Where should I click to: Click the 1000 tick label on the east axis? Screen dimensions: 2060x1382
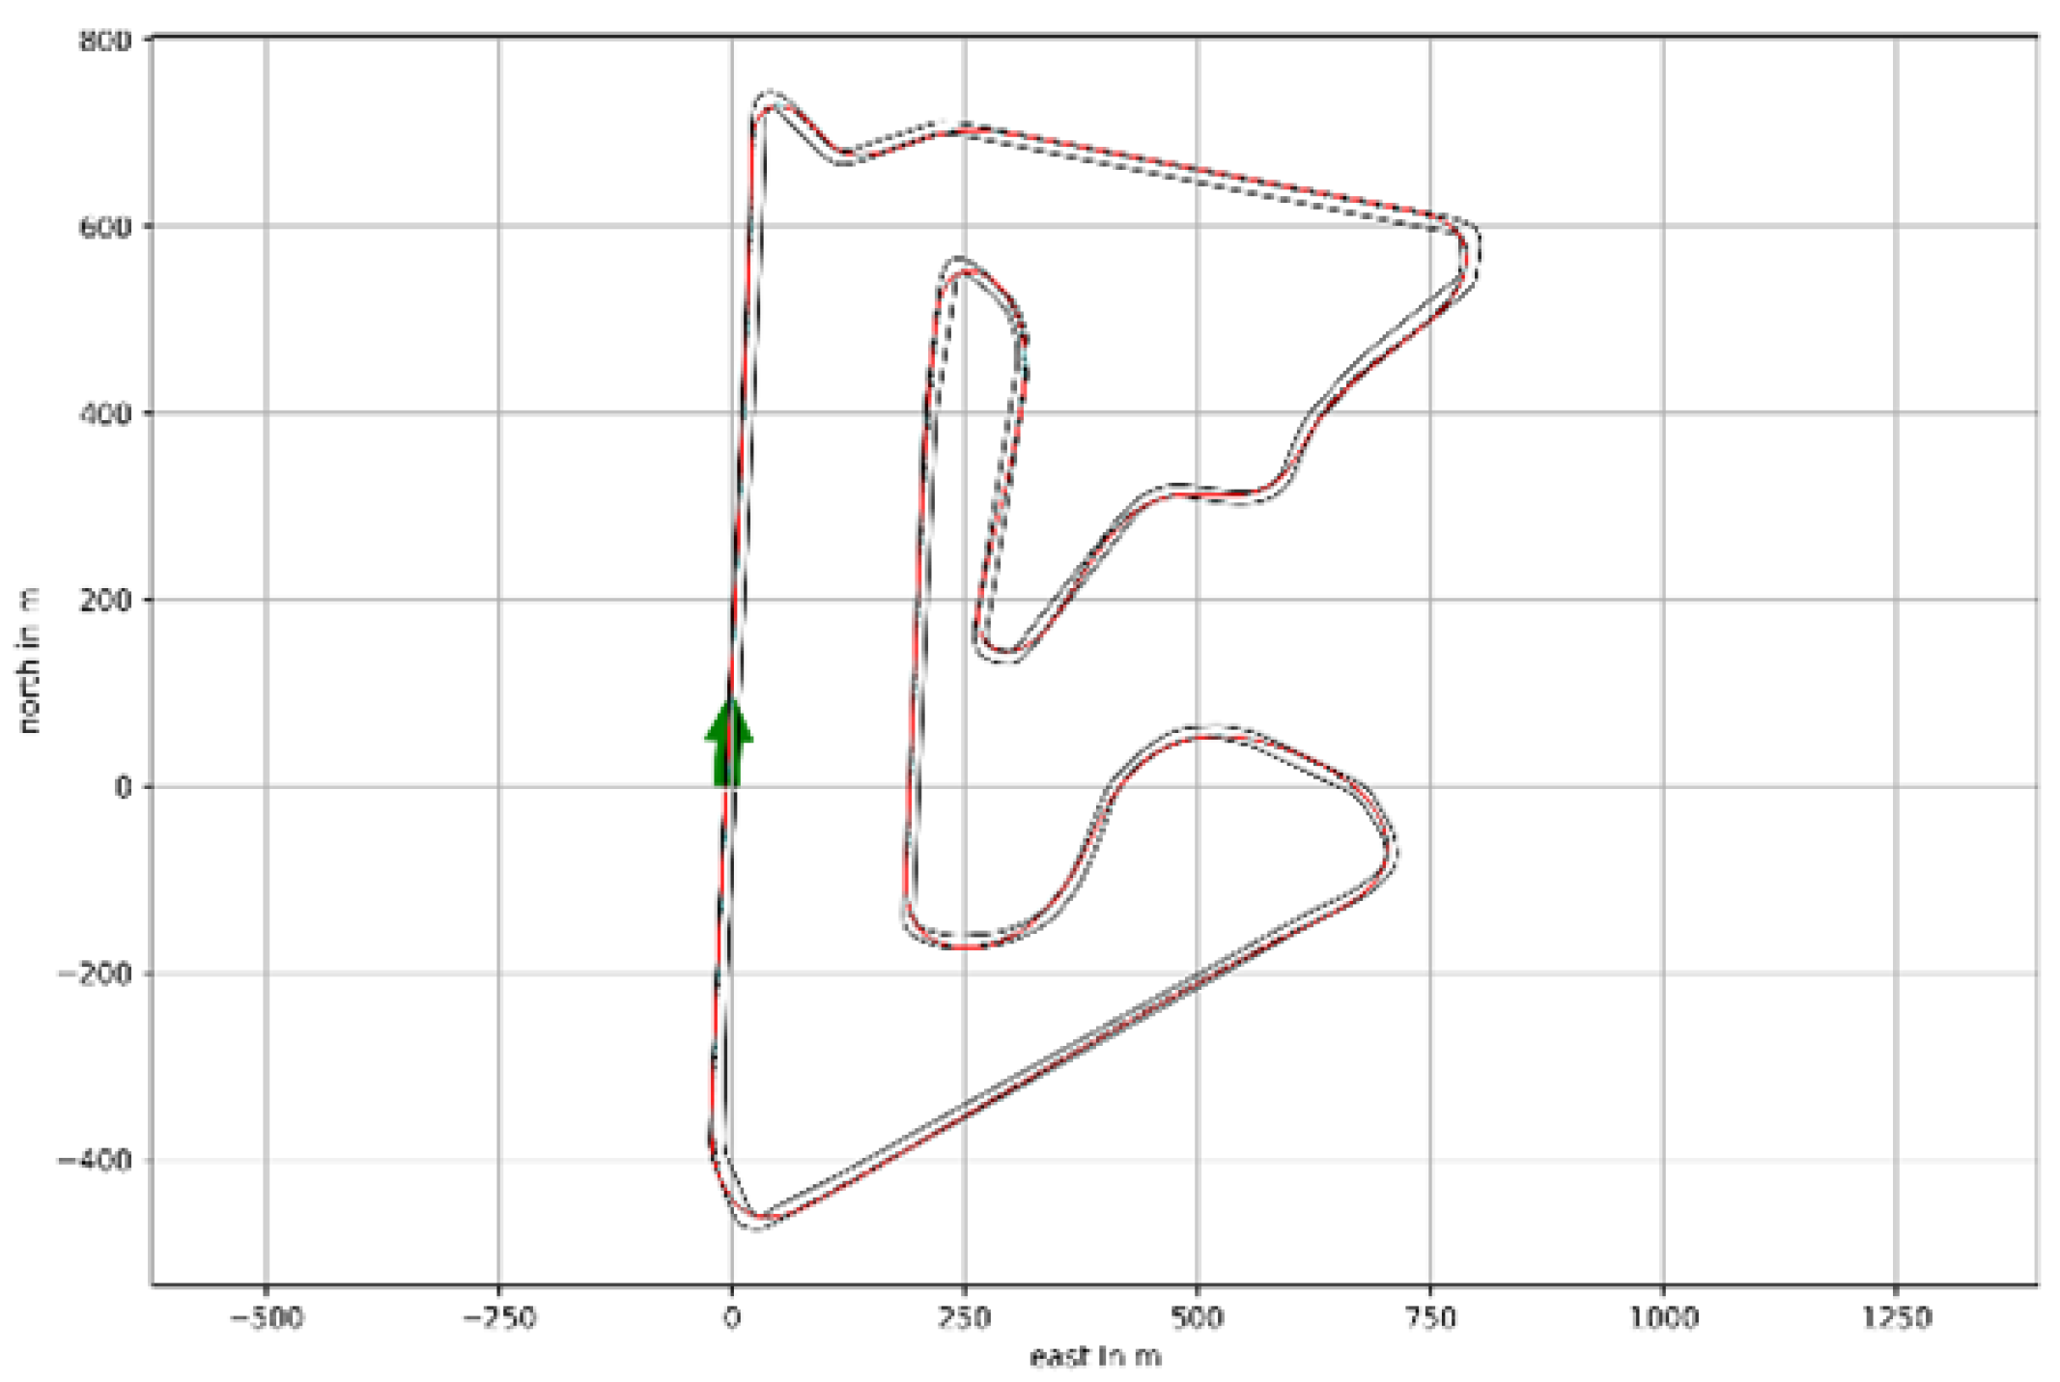tap(1663, 1318)
